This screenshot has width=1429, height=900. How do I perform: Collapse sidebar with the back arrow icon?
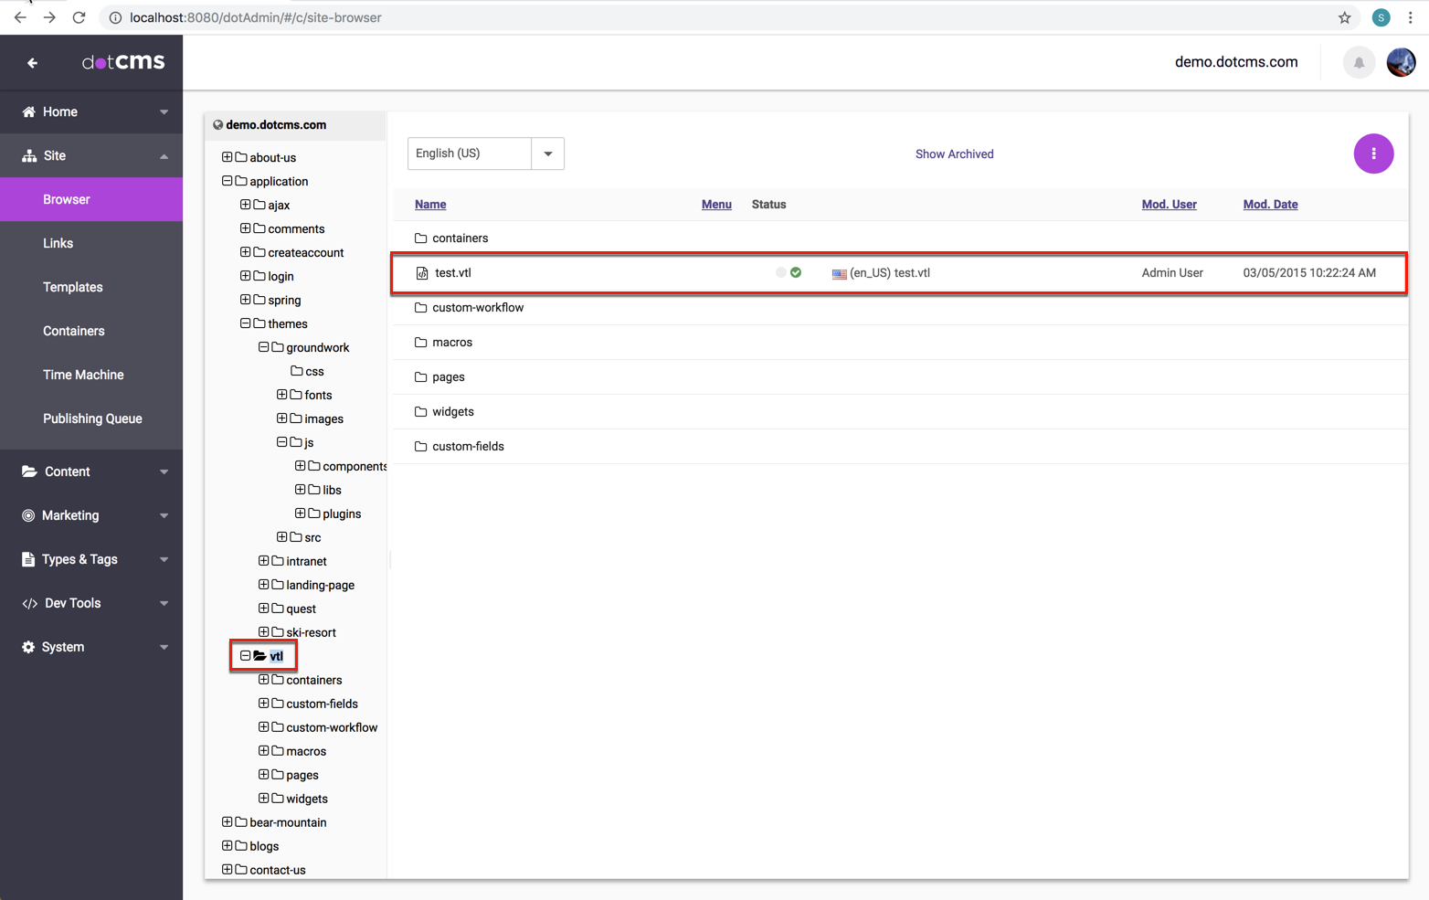(32, 63)
